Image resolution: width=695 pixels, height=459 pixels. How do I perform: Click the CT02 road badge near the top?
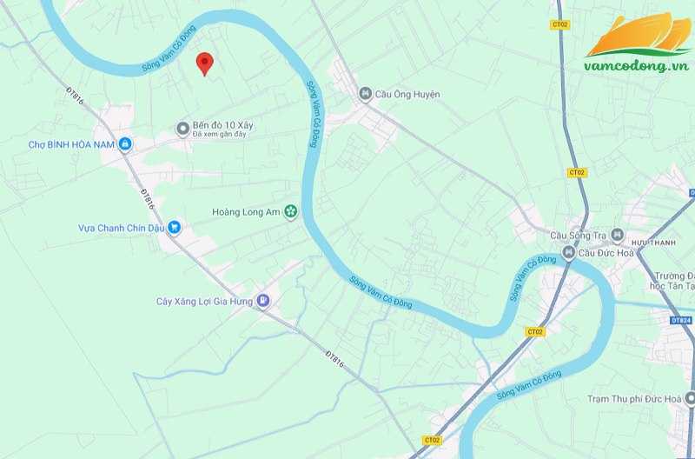pyautogui.click(x=559, y=25)
